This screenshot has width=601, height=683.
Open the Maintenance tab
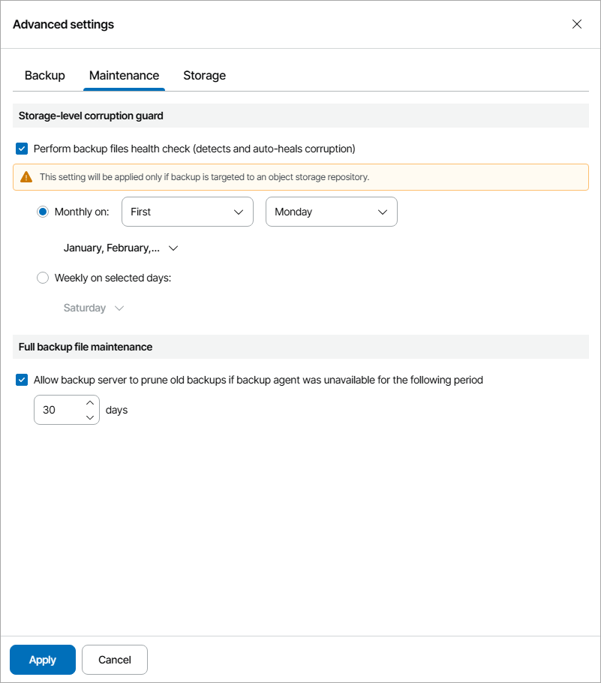pos(124,75)
